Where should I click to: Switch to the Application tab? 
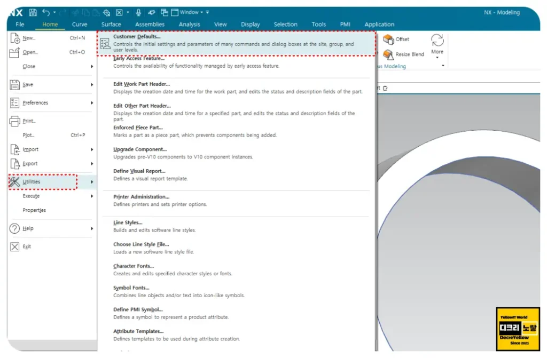[379, 25]
